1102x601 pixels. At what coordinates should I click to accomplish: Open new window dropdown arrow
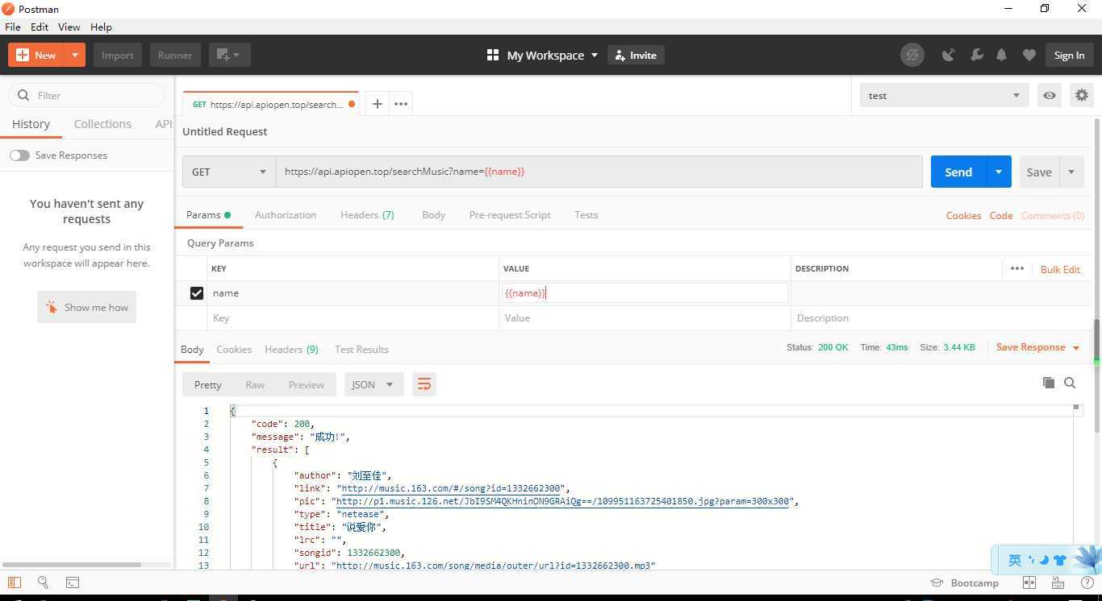click(x=236, y=55)
